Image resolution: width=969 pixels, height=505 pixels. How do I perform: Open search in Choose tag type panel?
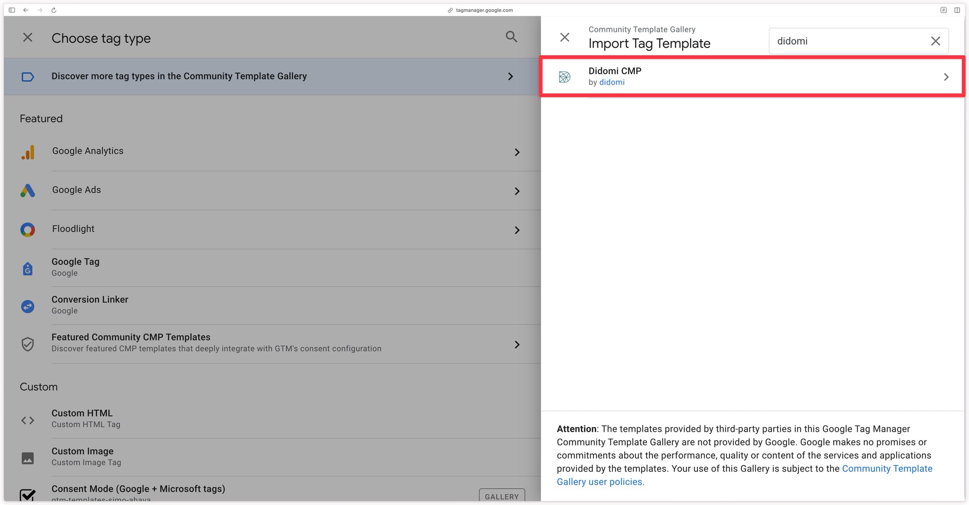pyautogui.click(x=512, y=37)
